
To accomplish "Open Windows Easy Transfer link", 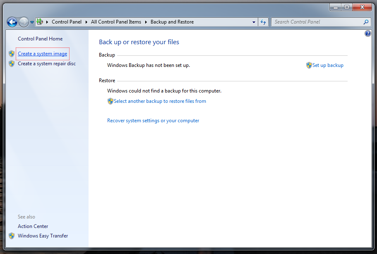I will (43, 236).
